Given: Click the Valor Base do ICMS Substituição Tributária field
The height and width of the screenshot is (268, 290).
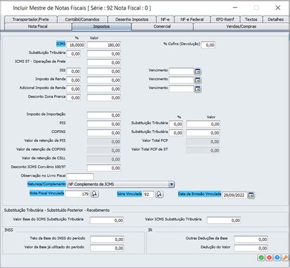Looking at the screenshot, I should pos(106,220).
